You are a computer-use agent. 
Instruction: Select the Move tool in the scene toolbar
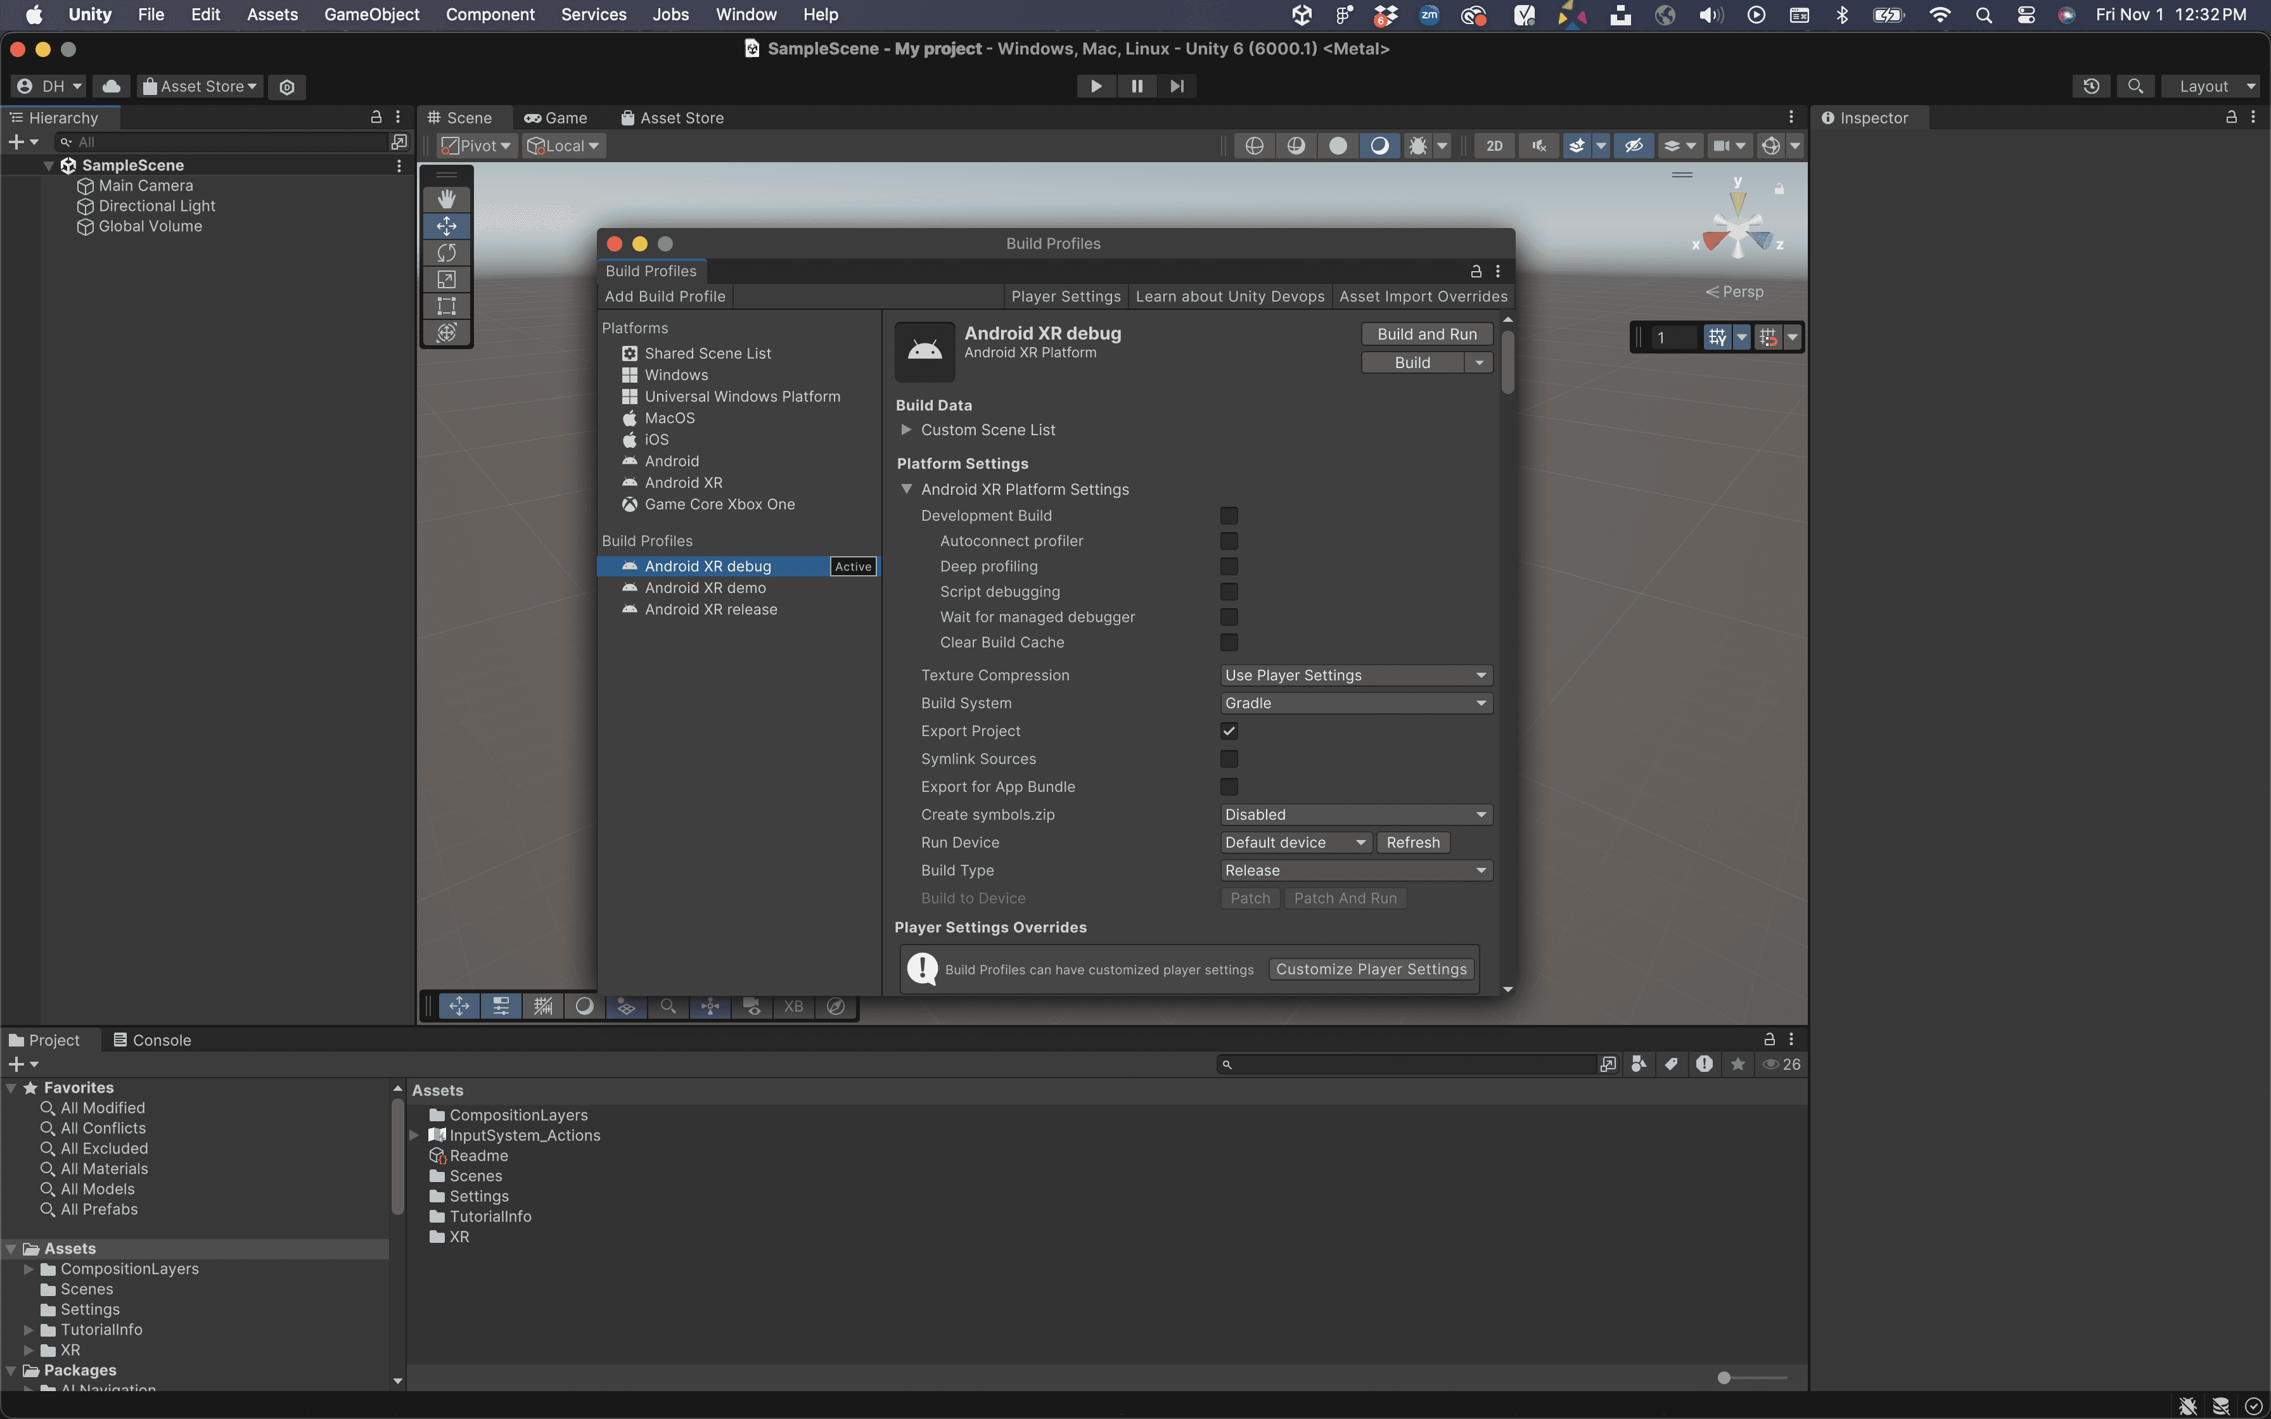point(447,226)
